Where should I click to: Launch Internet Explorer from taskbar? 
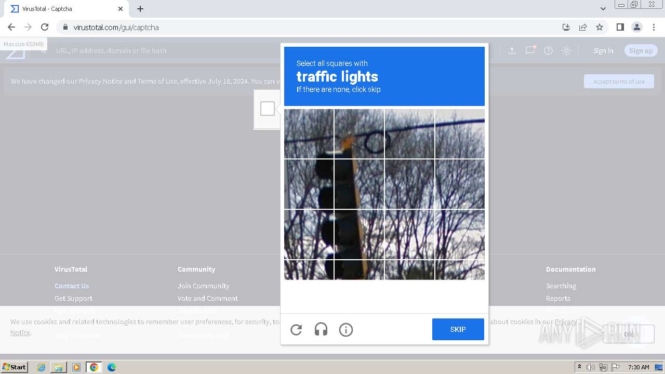41,367
